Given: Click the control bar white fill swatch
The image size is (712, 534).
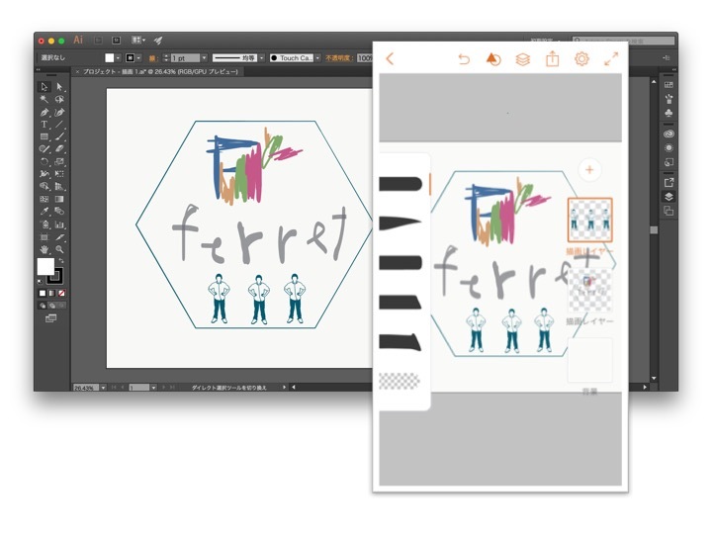Looking at the screenshot, I should 110,58.
